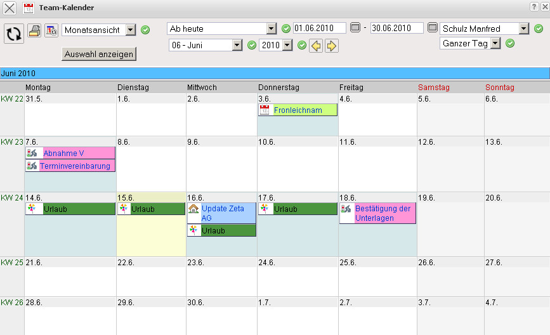550x335 pixels.
Task: Click the print calendar icon
Action: 35,30
